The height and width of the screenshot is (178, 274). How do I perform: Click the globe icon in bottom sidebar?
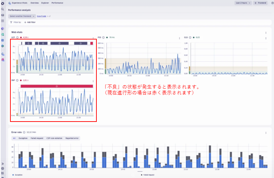3,168
